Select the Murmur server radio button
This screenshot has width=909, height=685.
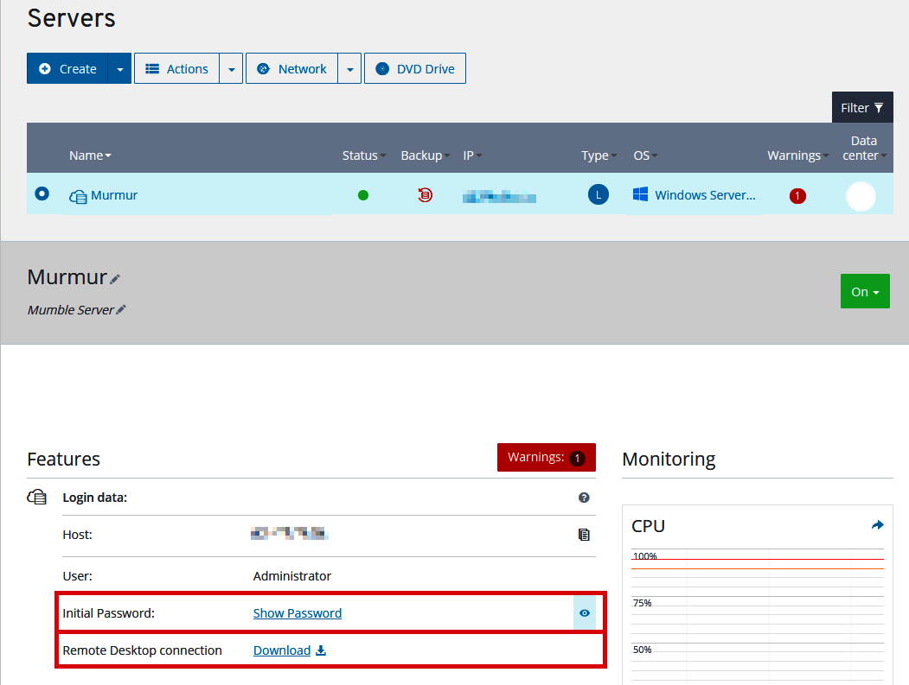coord(41,194)
